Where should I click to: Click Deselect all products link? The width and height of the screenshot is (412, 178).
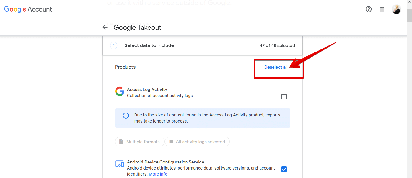276,67
